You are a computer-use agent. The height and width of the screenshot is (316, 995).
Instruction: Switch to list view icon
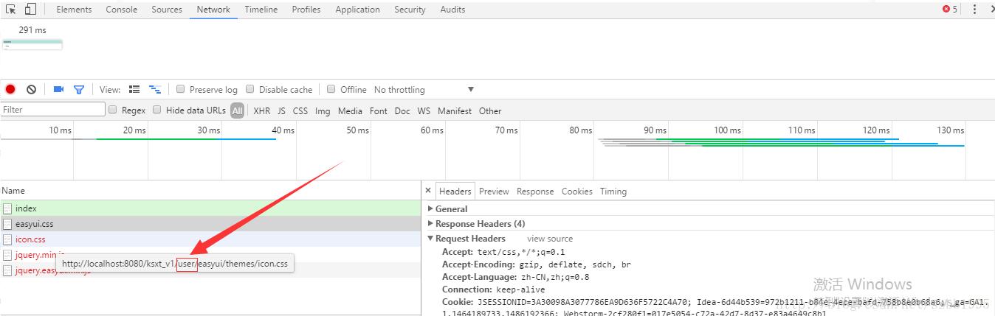134,89
